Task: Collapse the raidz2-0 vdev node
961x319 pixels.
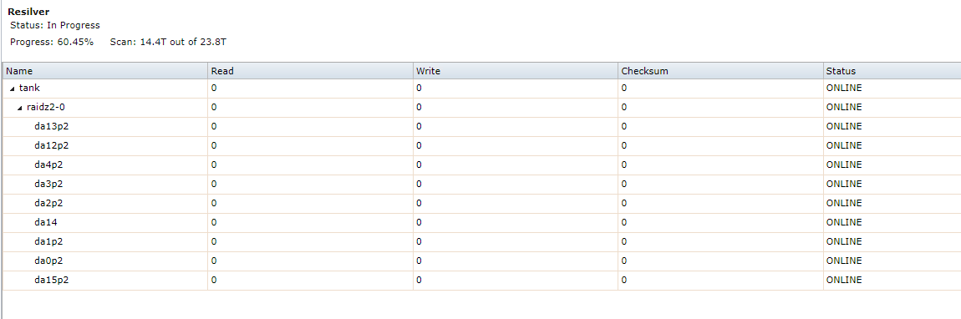Action: pos(21,108)
